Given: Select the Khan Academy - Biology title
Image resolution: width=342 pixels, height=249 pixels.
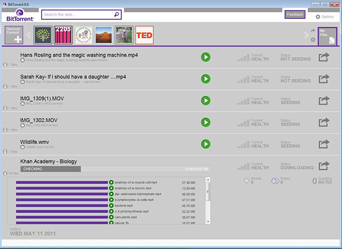Looking at the screenshot, I should click(x=48, y=162).
